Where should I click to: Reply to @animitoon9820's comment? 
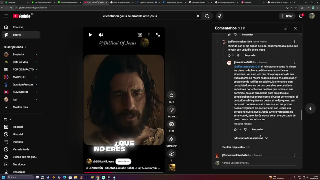(257, 129)
